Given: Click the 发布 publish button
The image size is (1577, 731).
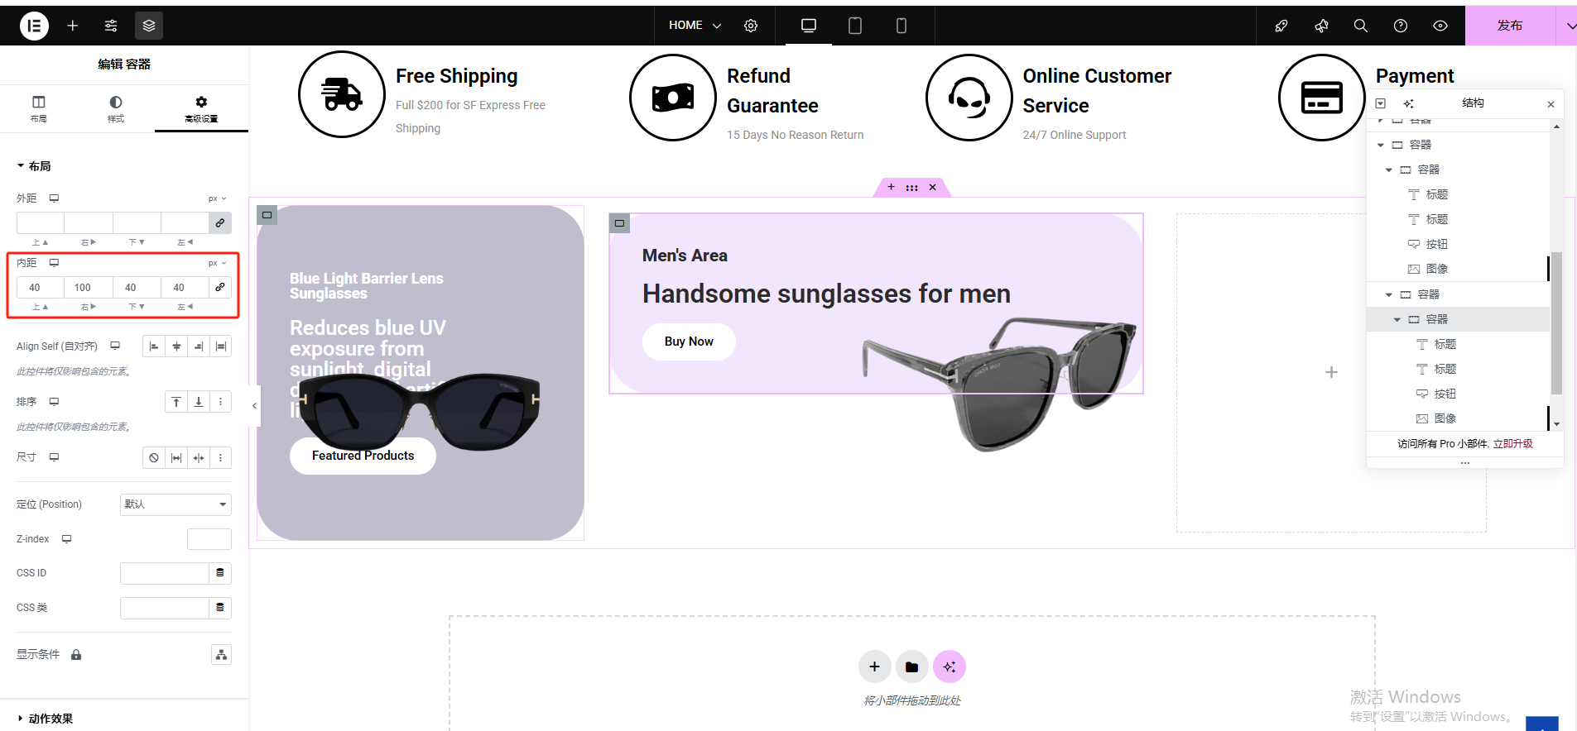Looking at the screenshot, I should [1509, 26].
